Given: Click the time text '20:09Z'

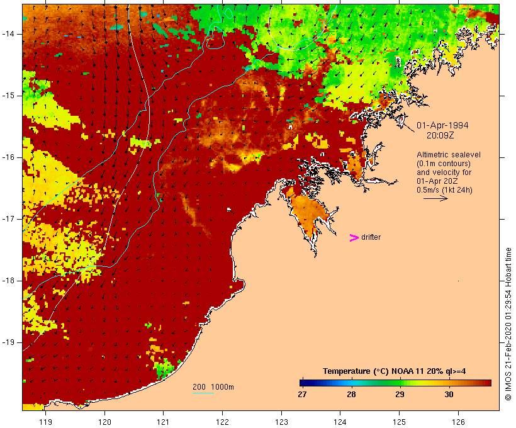Looking at the screenshot, I should pos(440,135).
